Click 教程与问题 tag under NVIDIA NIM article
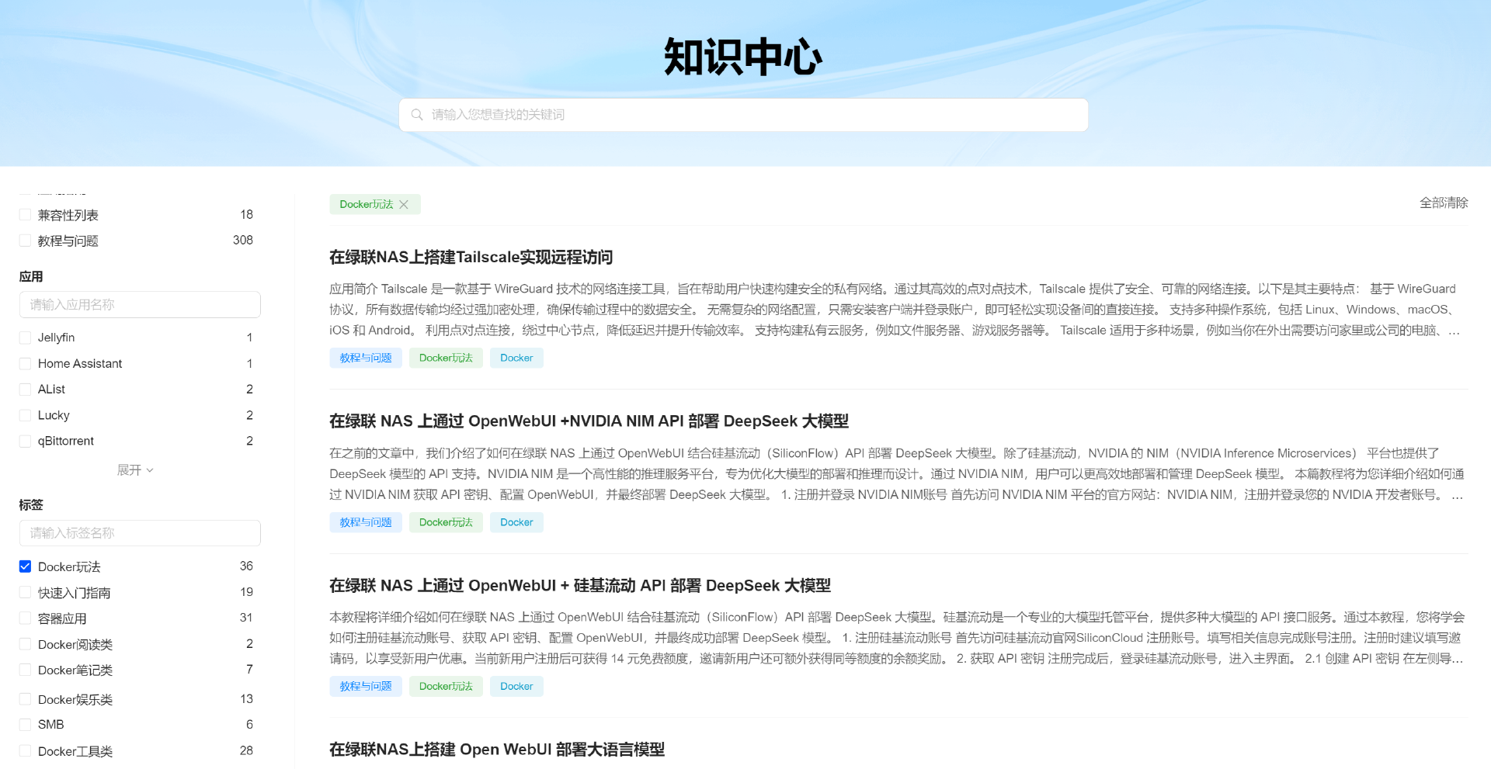The height and width of the screenshot is (769, 1491). (x=366, y=522)
